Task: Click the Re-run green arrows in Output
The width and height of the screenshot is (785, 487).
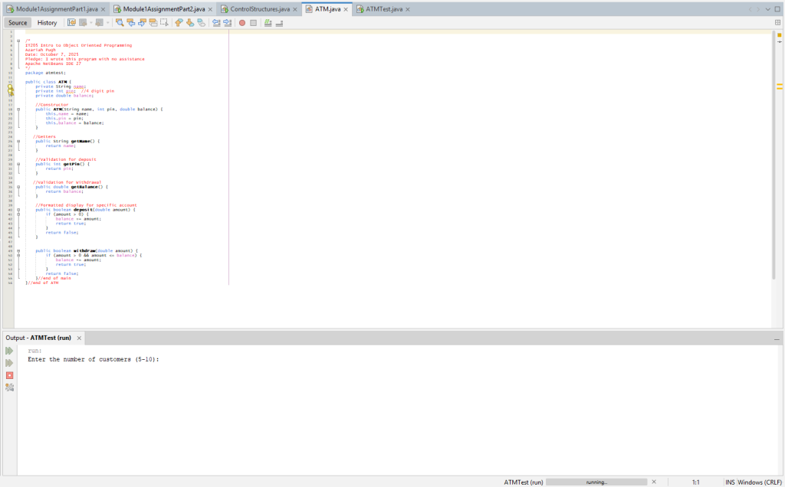Action: click(10, 351)
